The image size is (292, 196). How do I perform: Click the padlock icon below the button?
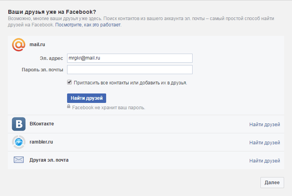69,107
